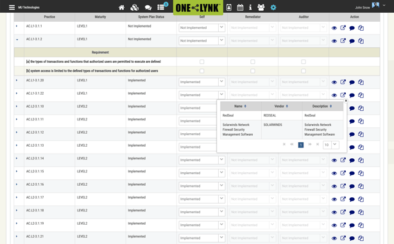Click the Maturity column header
394x244 pixels.
point(100,17)
